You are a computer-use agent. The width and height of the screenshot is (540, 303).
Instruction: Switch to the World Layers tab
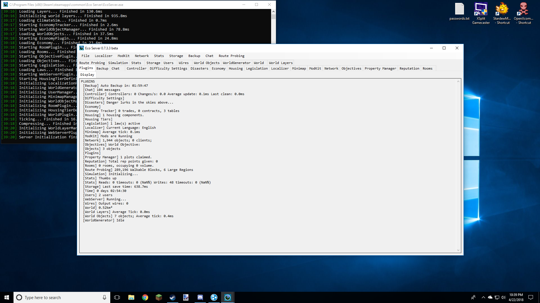pos(280,63)
